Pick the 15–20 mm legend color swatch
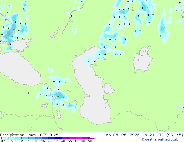The height and width of the screenshot is (142, 184). [45, 138]
